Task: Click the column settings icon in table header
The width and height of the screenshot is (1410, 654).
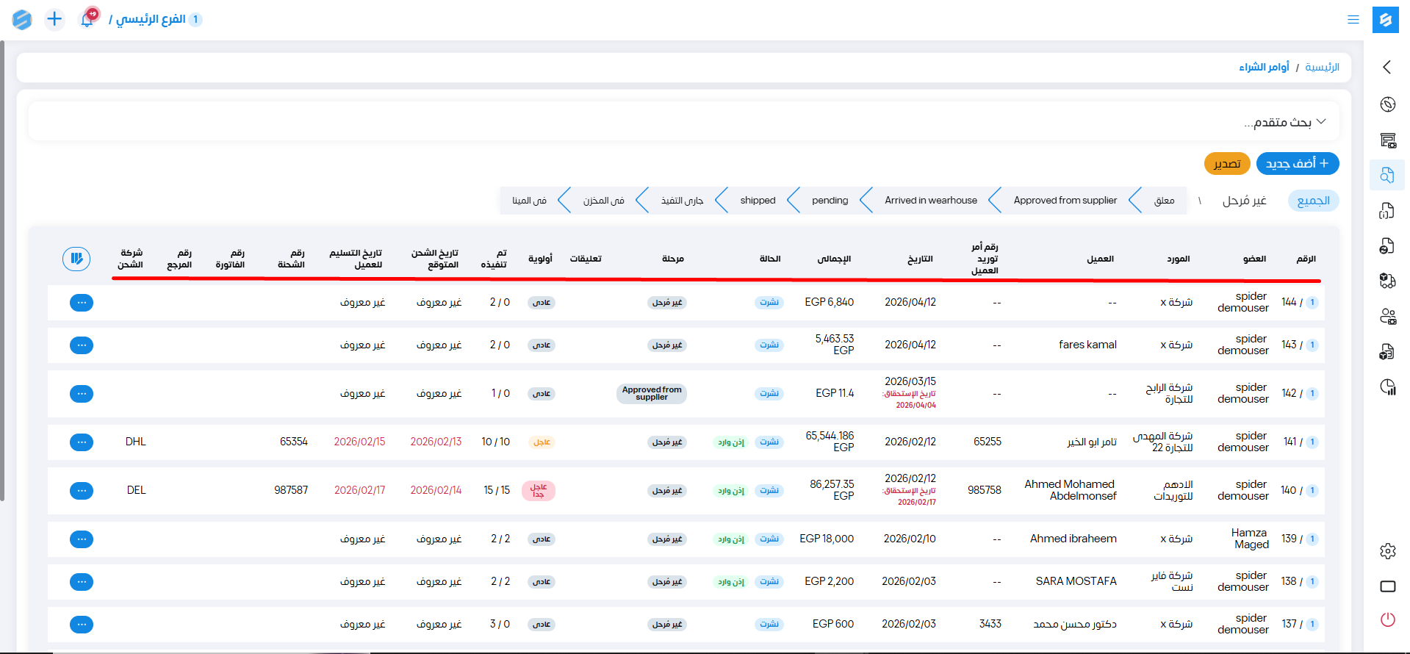Action: [76, 259]
